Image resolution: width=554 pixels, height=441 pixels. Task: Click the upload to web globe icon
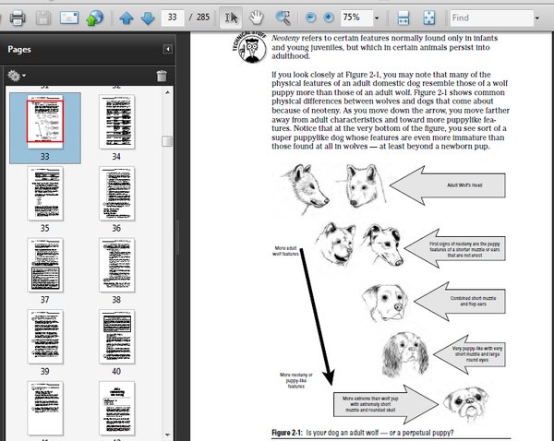(x=95, y=18)
